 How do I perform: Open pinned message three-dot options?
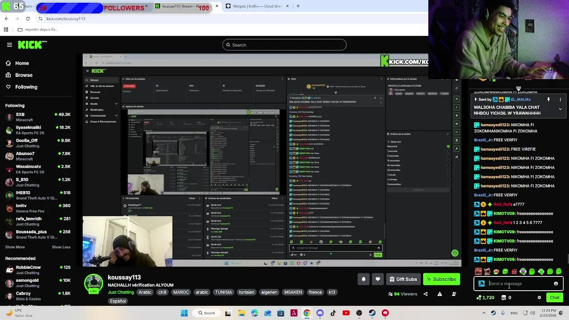(560, 100)
